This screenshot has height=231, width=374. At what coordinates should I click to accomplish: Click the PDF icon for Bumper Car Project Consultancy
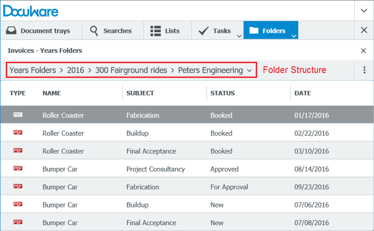tap(18, 169)
